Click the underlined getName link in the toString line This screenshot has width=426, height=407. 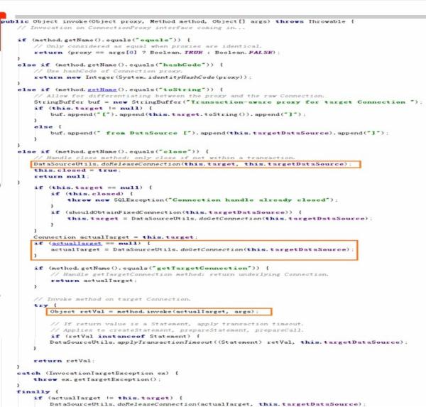102,89
